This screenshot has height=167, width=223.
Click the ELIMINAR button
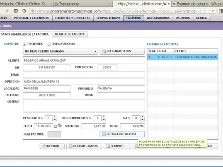(x=117, y=146)
